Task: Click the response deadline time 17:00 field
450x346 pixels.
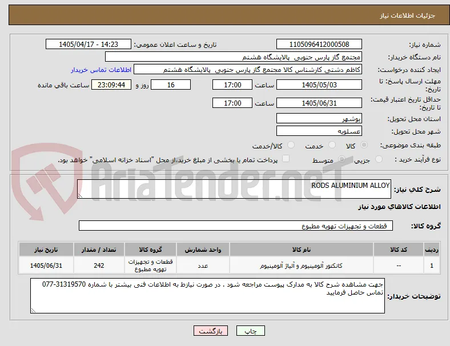Action: [x=232, y=85]
